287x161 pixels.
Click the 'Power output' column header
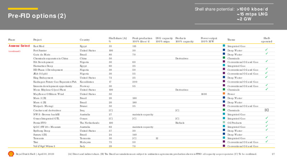(x=209, y=40)
